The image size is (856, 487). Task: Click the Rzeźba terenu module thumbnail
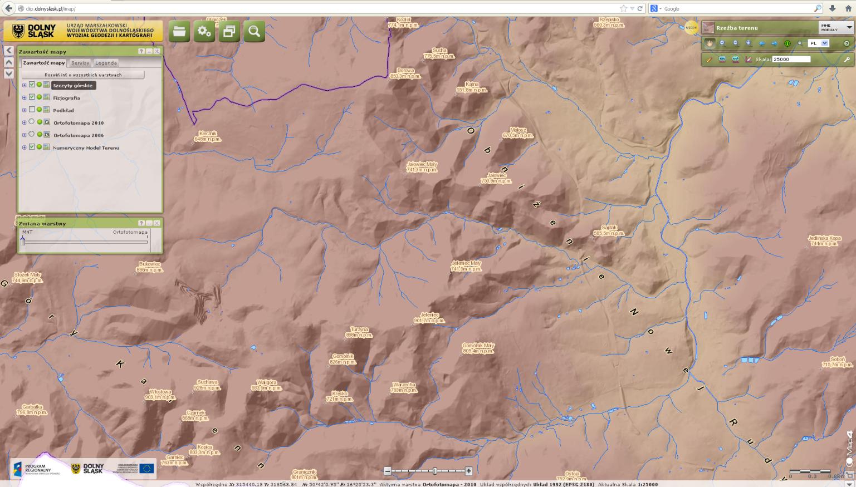click(x=708, y=27)
